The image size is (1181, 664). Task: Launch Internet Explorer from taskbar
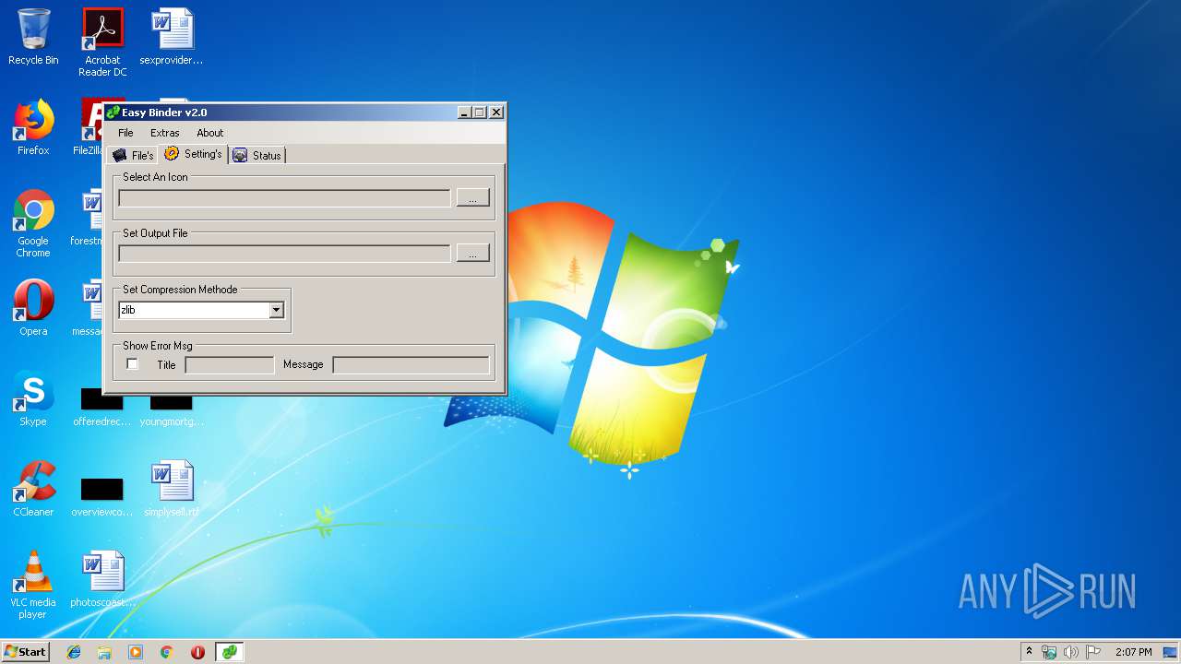coord(74,652)
